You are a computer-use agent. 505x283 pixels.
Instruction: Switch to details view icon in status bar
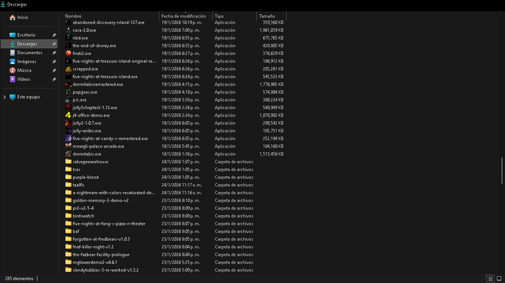[490, 279]
